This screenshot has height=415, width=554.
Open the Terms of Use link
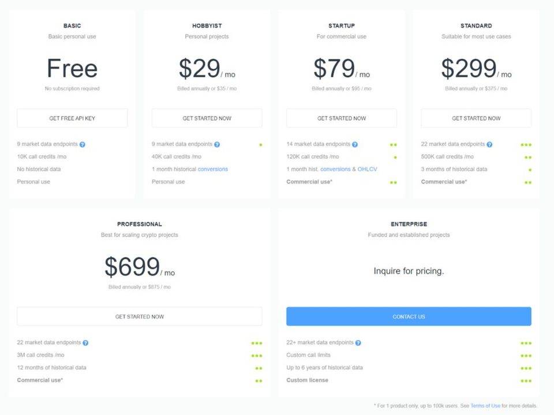(485, 405)
